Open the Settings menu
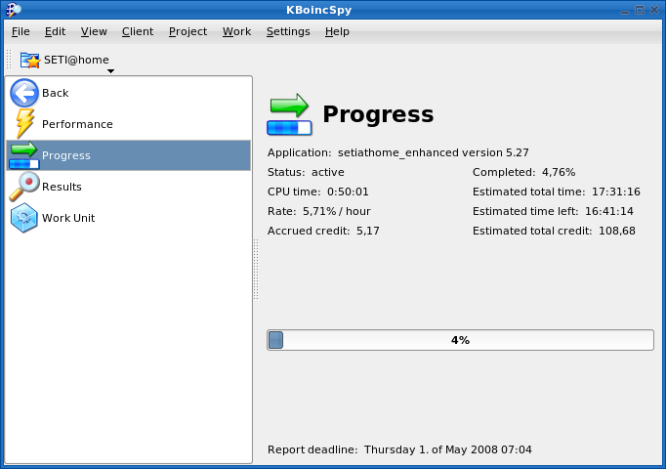666x469 pixels. pos(288,31)
